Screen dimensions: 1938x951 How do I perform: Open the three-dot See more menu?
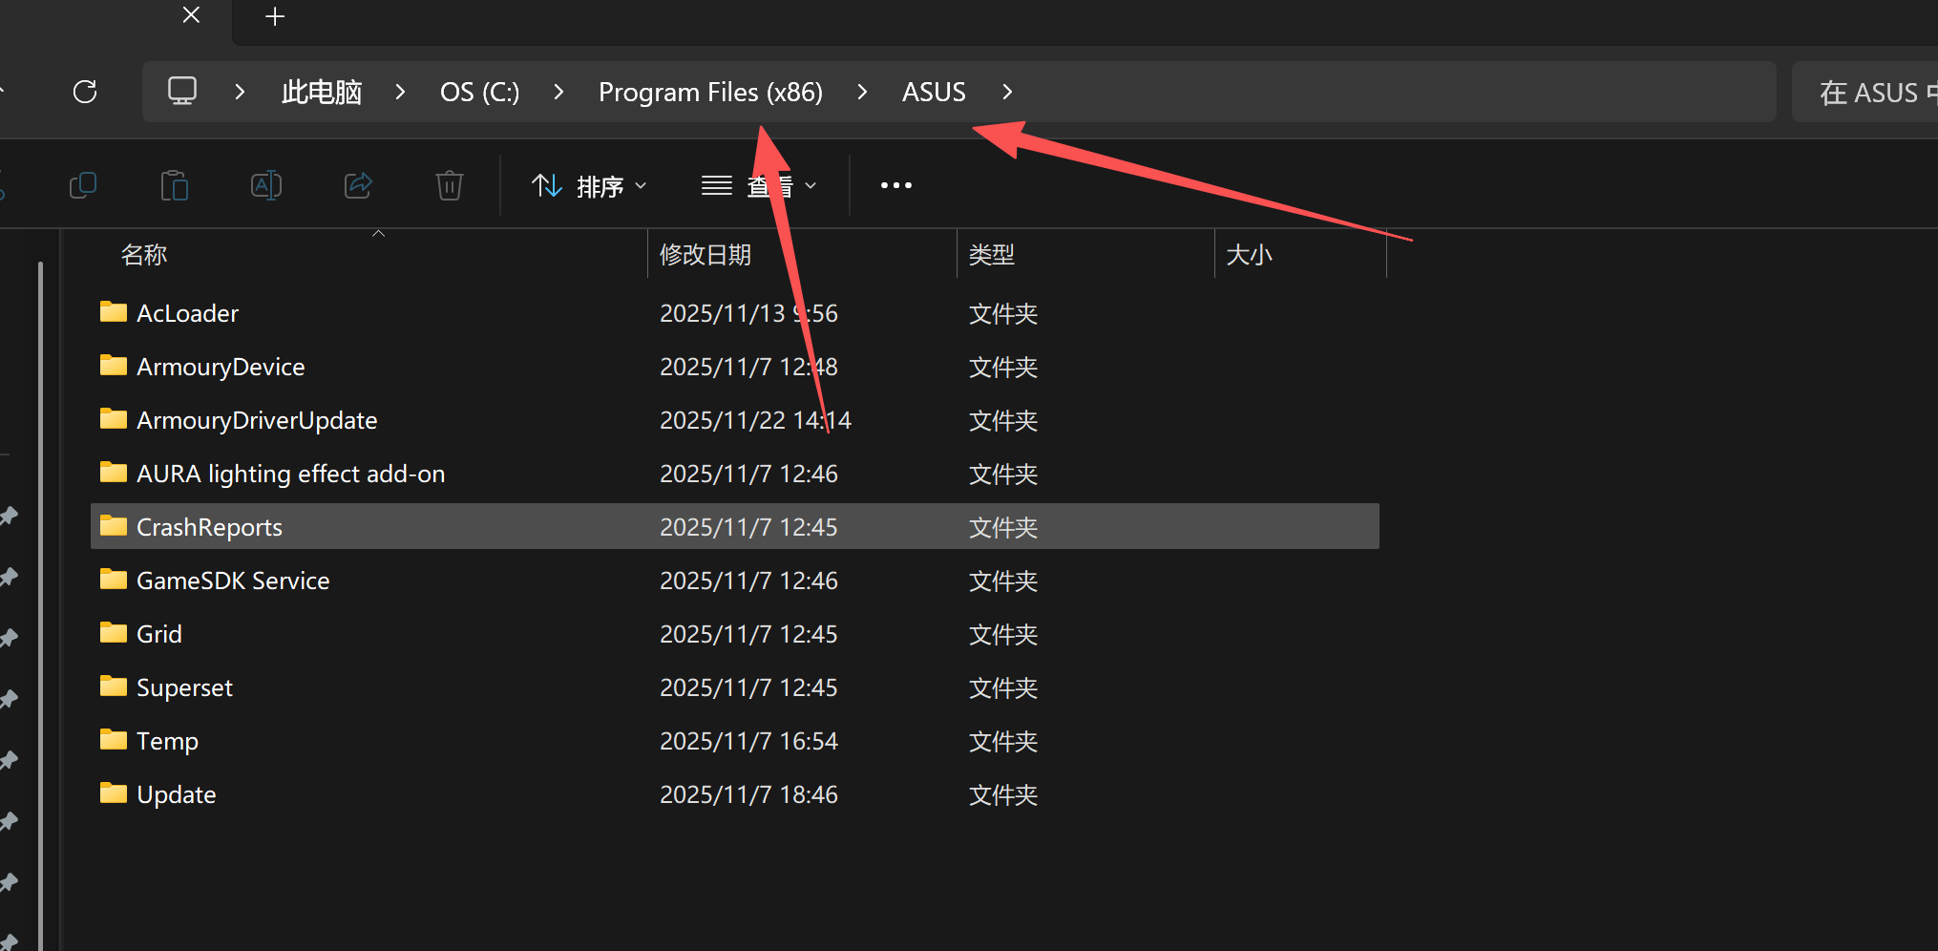coord(895,185)
